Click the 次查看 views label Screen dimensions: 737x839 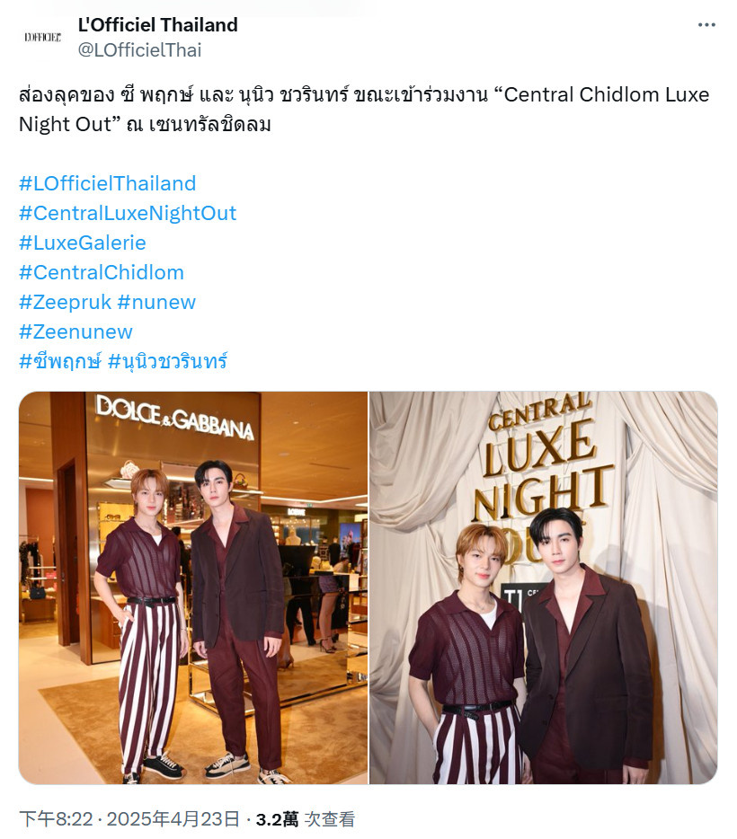coord(330,819)
